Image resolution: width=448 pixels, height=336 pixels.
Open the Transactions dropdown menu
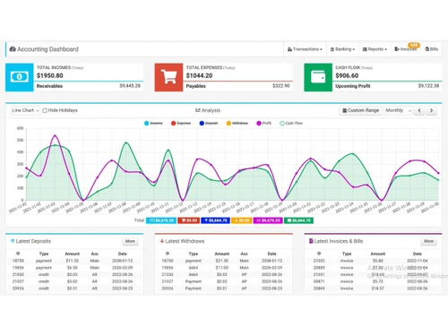pyautogui.click(x=305, y=49)
